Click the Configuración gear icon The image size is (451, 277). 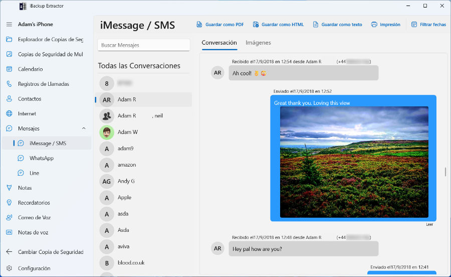(x=9, y=268)
